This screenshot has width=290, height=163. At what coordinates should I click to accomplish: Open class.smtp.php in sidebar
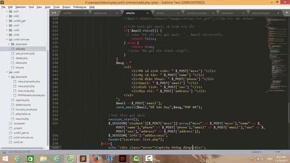pos(26,91)
